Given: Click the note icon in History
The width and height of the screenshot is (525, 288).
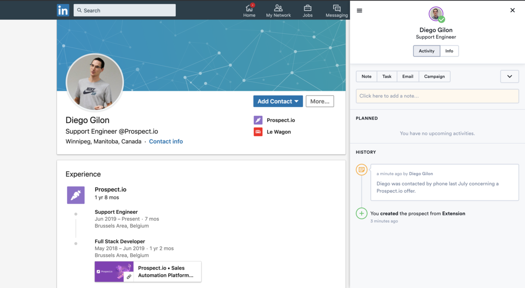Looking at the screenshot, I should tap(361, 170).
